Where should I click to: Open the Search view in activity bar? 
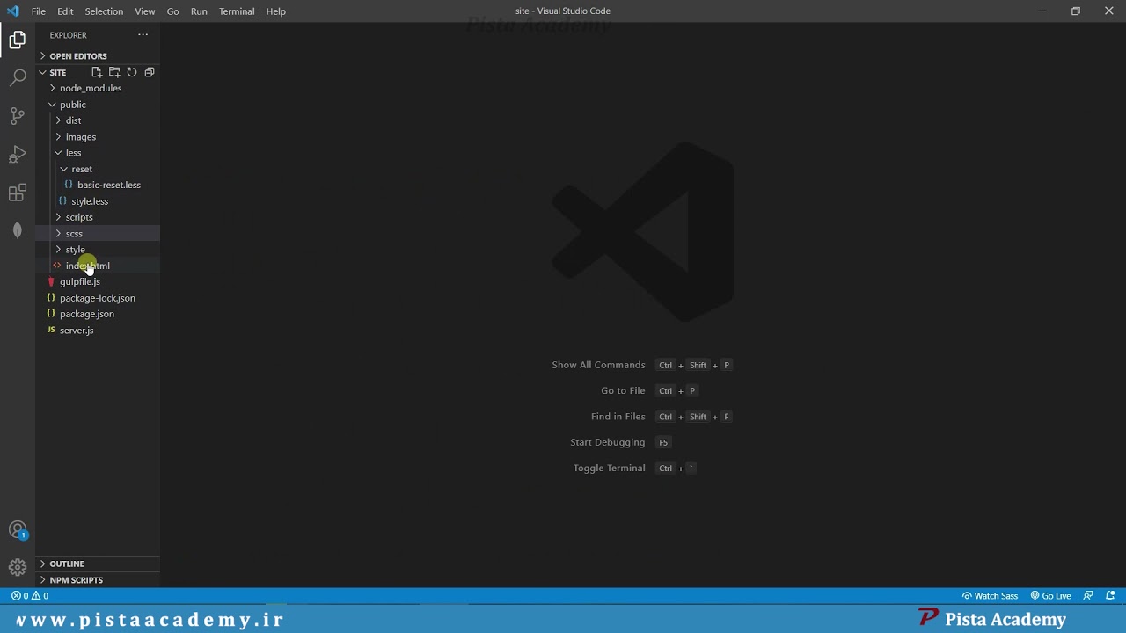18,78
